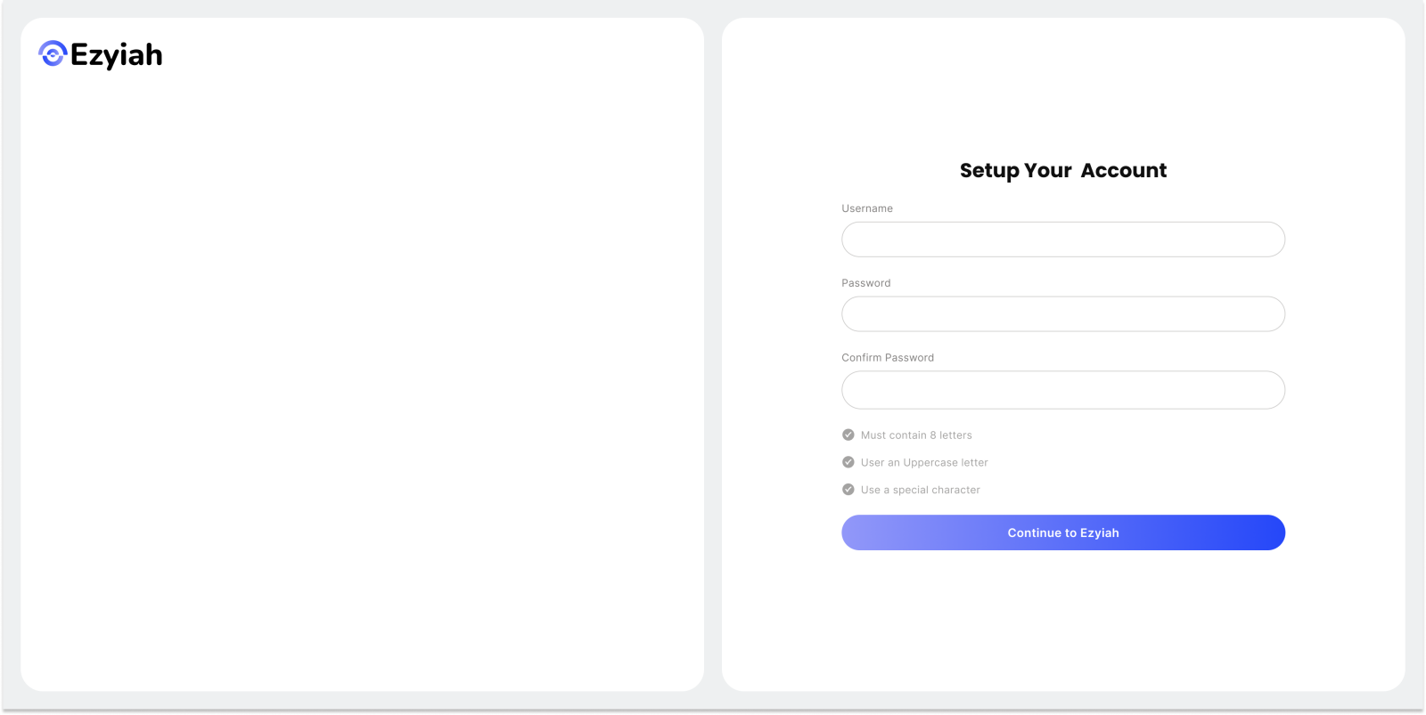1426x715 pixels.
Task: Click the Ezyiah brand name text
Action: (x=117, y=55)
